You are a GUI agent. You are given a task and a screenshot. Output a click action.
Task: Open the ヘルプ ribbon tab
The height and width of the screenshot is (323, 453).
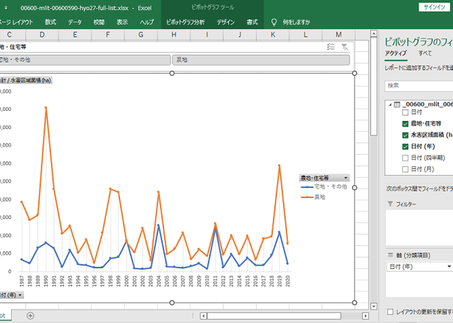click(x=147, y=22)
